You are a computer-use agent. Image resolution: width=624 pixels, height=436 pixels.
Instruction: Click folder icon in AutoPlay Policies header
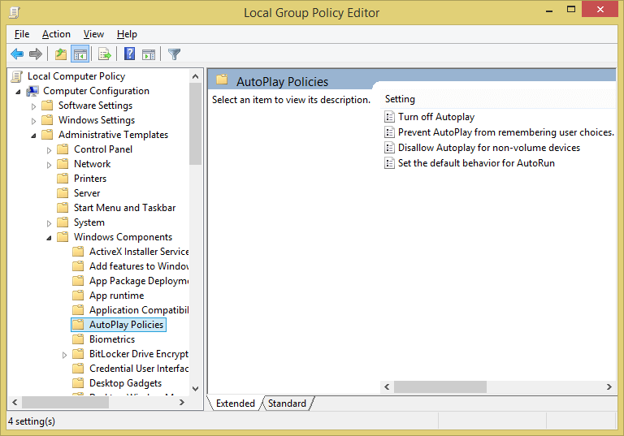coord(222,80)
